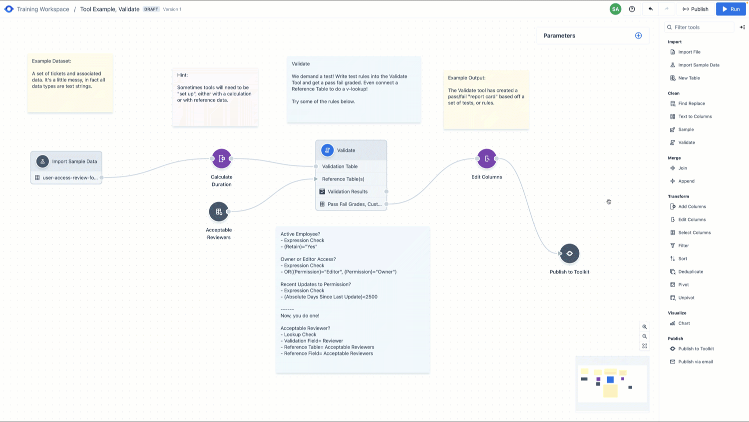
Task: Zoom in on the canvas
Action: [x=645, y=327]
